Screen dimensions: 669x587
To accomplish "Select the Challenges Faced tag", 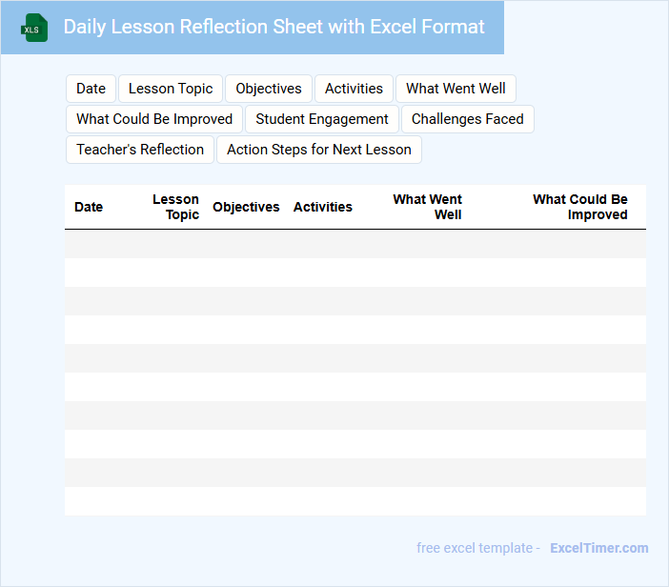I will pos(468,119).
